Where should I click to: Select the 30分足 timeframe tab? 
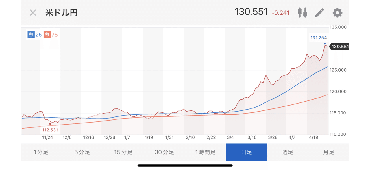(x=164, y=152)
